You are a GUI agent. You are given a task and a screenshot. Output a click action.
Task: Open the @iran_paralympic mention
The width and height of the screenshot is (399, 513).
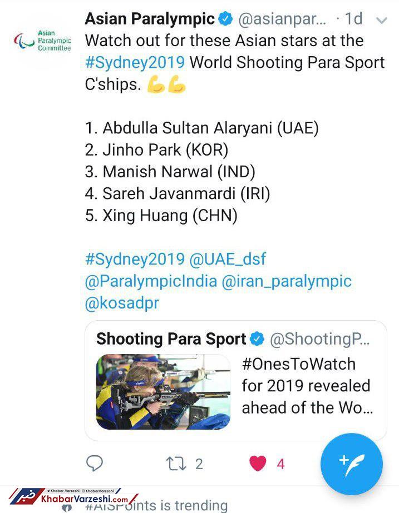click(287, 281)
